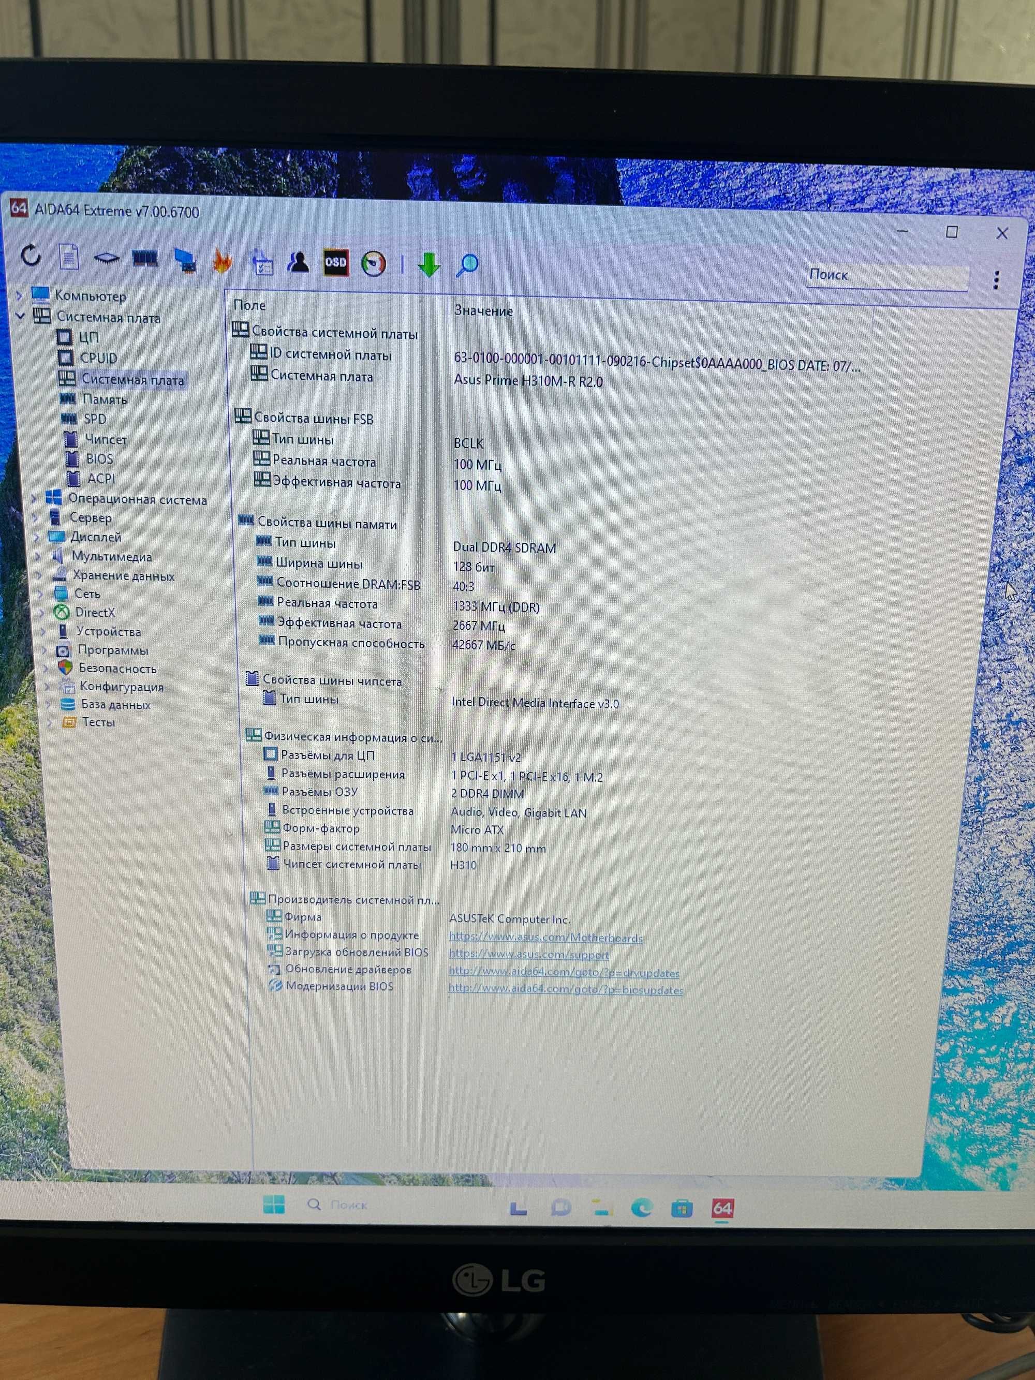Screen dimensions: 1035x1380
Task: Select ACPI in the tree
Action: pos(101,479)
